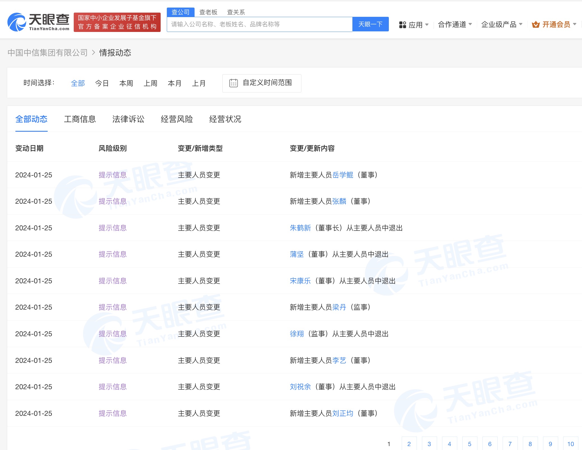Viewport: 582px width, 450px height.
Task: Click the red 官方备案企业征信机构 badge
Action: [117, 22]
